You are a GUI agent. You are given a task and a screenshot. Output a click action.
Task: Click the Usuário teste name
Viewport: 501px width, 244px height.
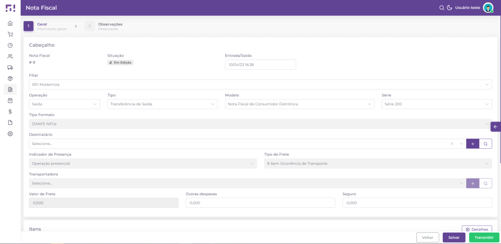[467, 8]
